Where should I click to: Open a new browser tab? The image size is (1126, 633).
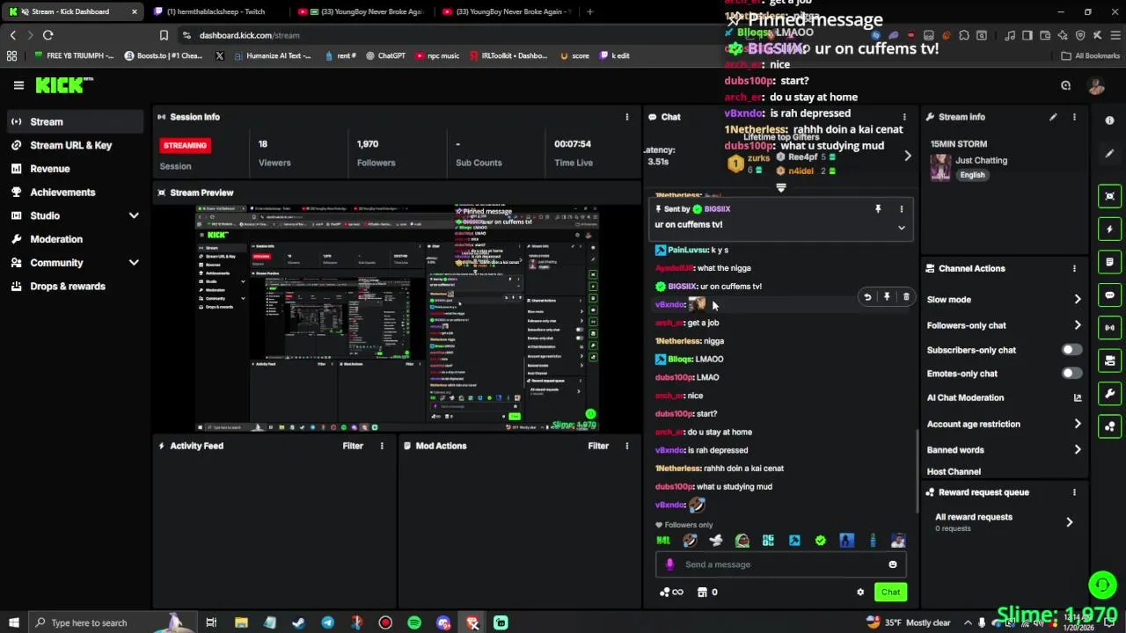589,11
